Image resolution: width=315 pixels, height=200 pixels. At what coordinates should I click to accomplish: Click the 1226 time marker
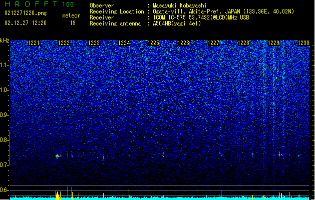(x=184, y=43)
